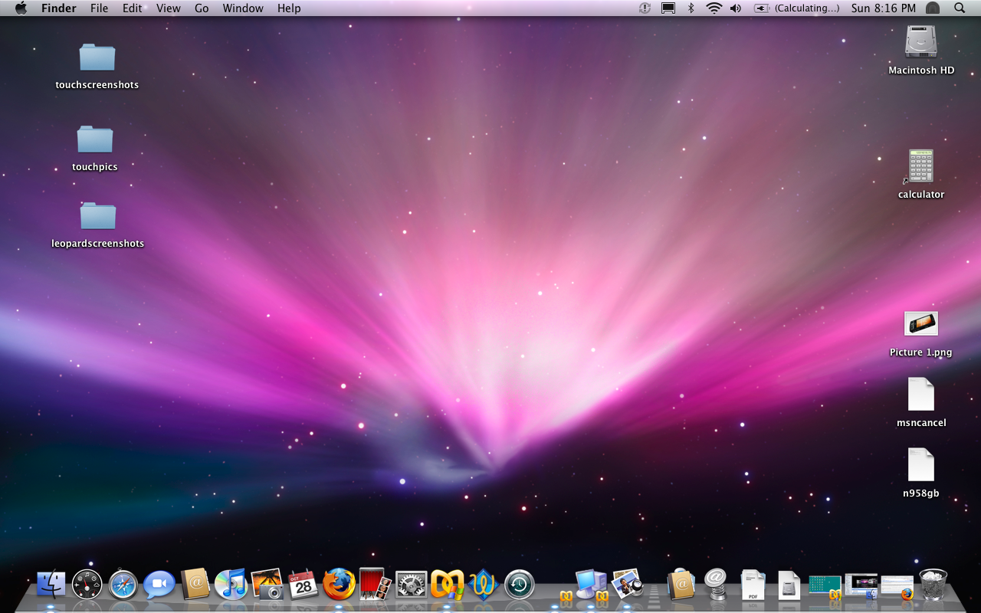Launch iTunes from the Dock
This screenshot has width=981, height=613.
pyautogui.click(x=231, y=585)
